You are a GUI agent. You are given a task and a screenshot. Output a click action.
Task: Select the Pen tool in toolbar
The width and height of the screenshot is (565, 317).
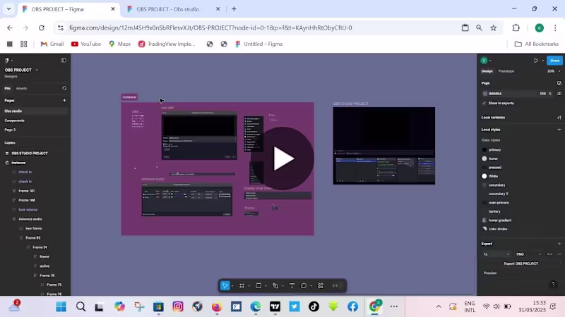[x=275, y=286]
